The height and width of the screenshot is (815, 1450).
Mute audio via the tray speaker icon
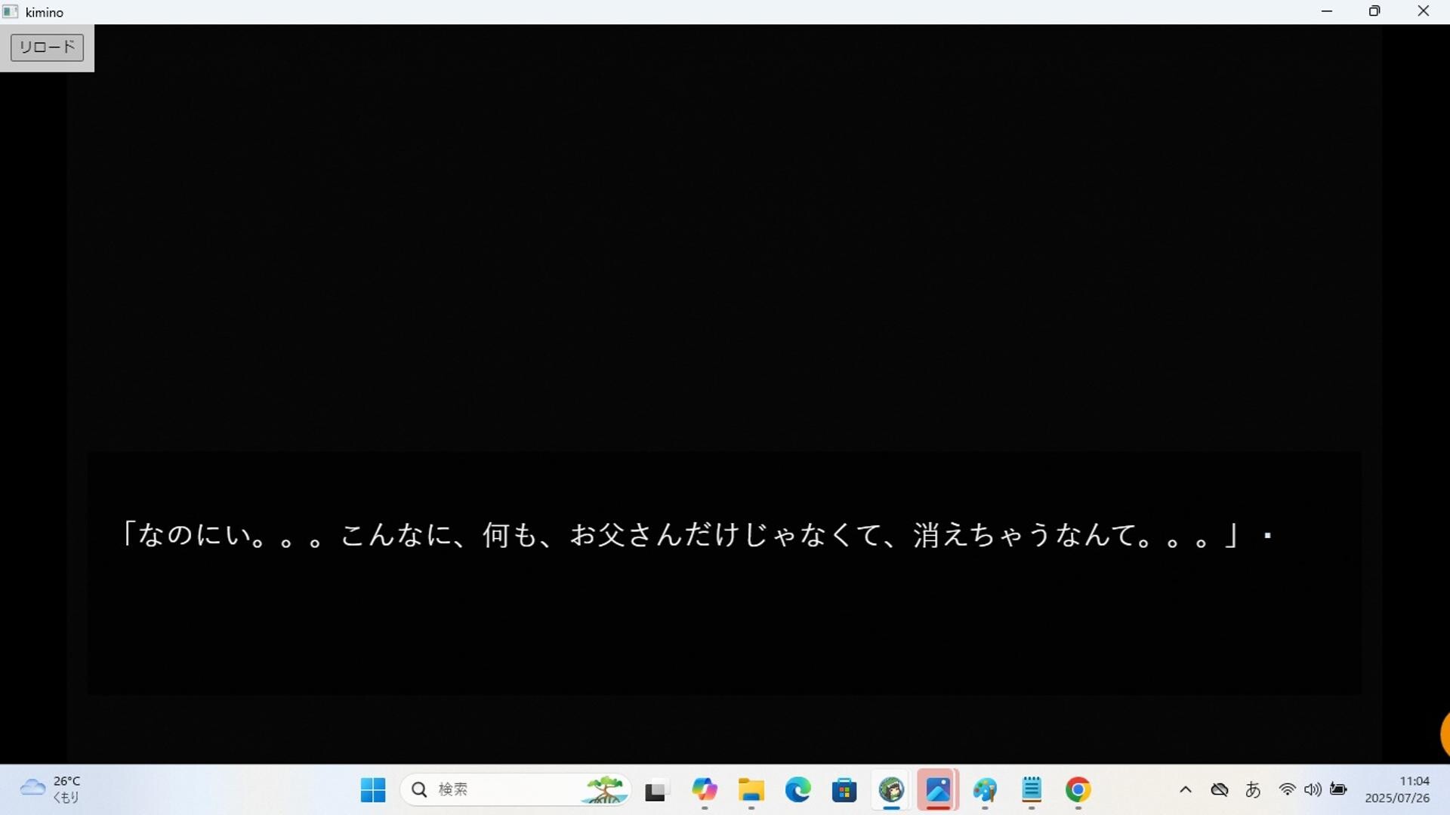1314,789
